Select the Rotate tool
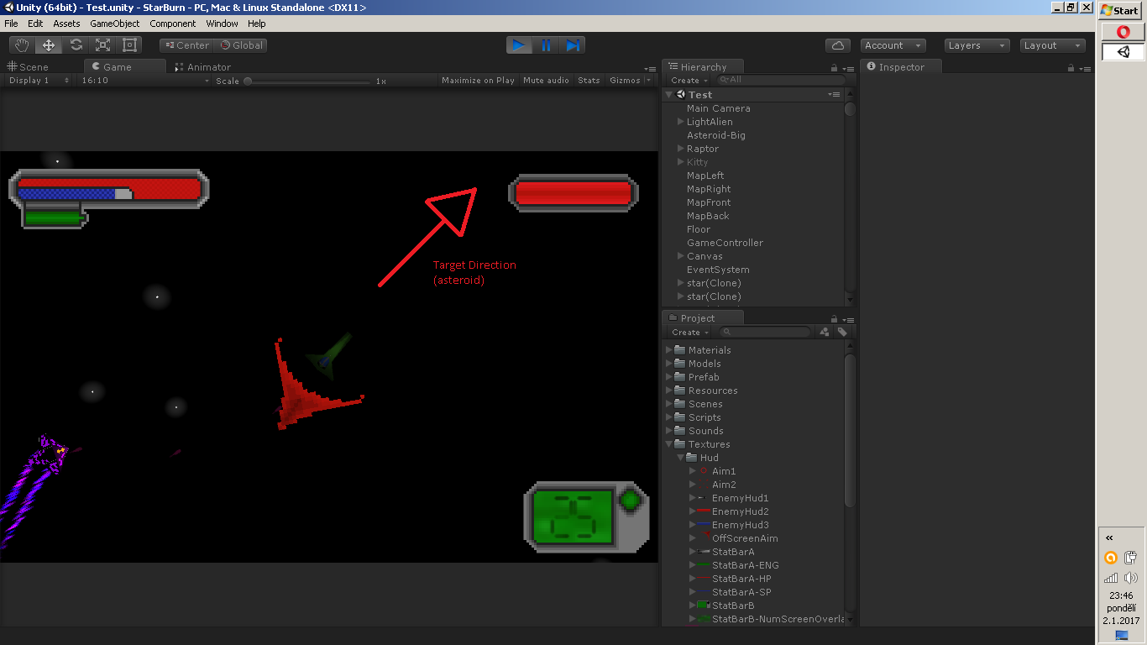This screenshot has width=1147, height=645. [75, 45]
